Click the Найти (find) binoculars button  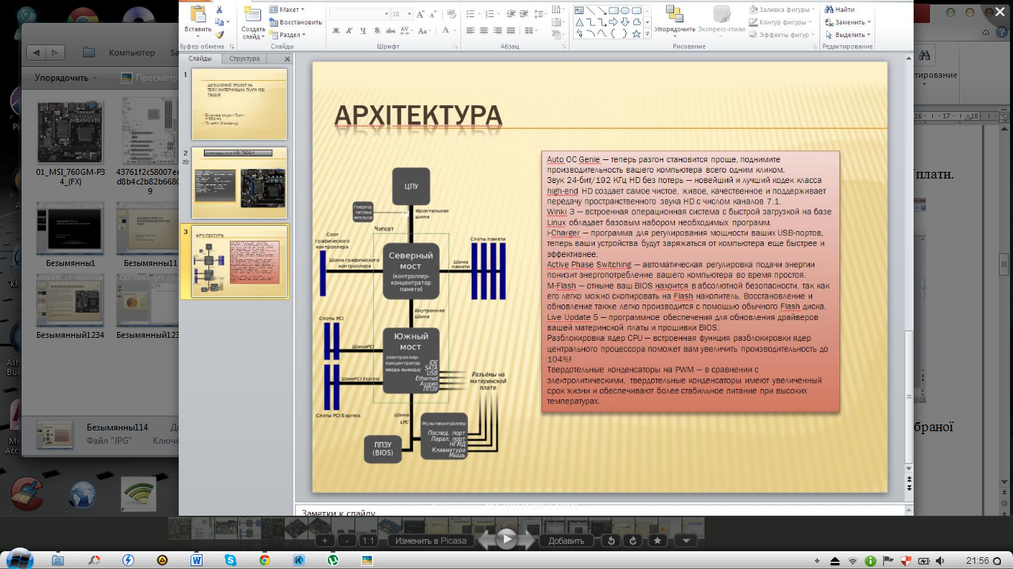[839, 10]
